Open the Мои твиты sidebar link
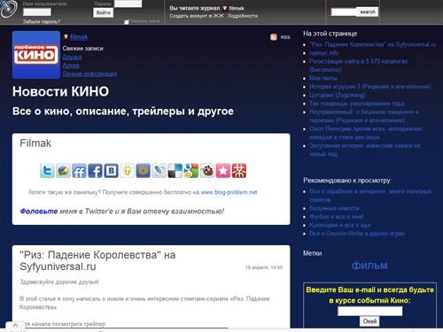 coord(323,78)
